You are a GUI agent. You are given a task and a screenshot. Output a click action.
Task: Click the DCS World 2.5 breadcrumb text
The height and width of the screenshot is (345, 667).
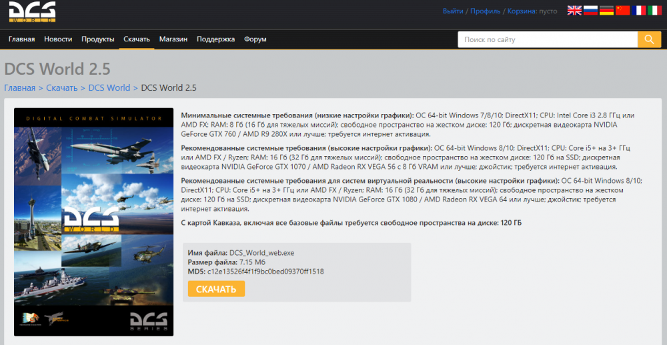click(x=169, y=88)
